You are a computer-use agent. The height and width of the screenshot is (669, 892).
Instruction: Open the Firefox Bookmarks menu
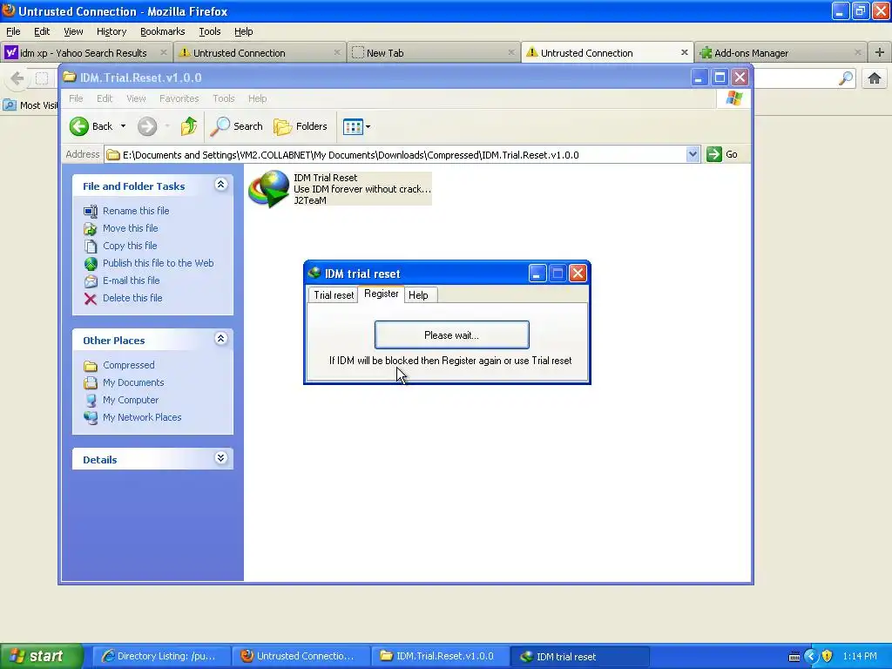pos(163,31)
